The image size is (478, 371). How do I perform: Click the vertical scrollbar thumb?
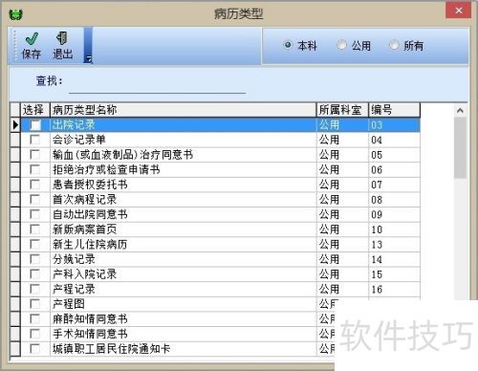coord(460,148)
